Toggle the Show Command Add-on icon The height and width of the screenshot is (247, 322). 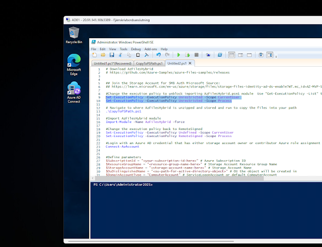(270, 55)
